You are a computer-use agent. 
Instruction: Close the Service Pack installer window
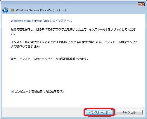coord(141,4)
